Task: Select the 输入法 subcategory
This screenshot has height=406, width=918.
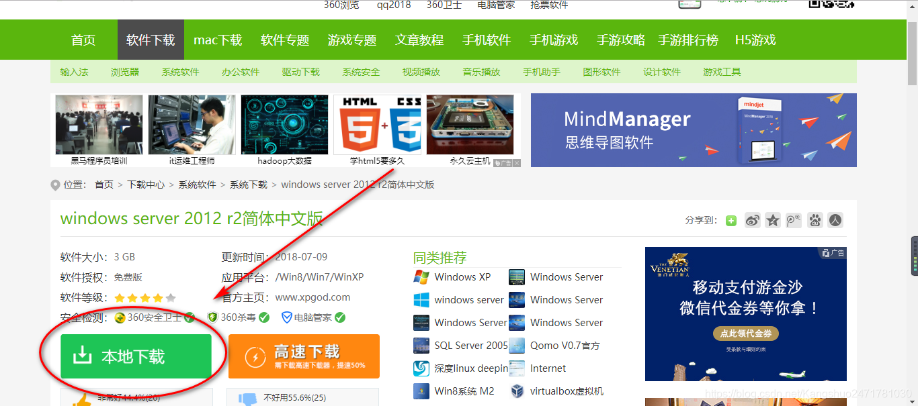Action: pyautogui.click(x=74, y=72)
